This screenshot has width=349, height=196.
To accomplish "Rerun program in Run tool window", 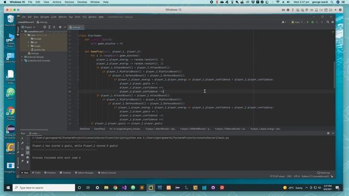I will click(x=22, y=138).
